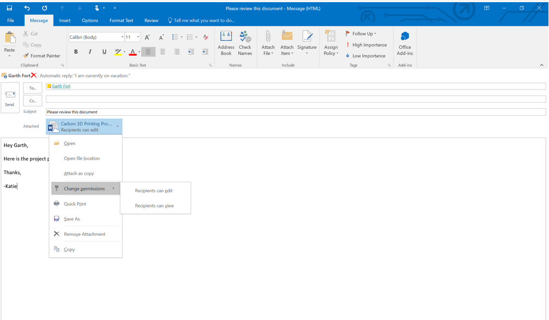Image resolution: width=549 pixels, height=320 pixels.
Task: Select Recipients can view permission
Action: click(x=156, y=206)
